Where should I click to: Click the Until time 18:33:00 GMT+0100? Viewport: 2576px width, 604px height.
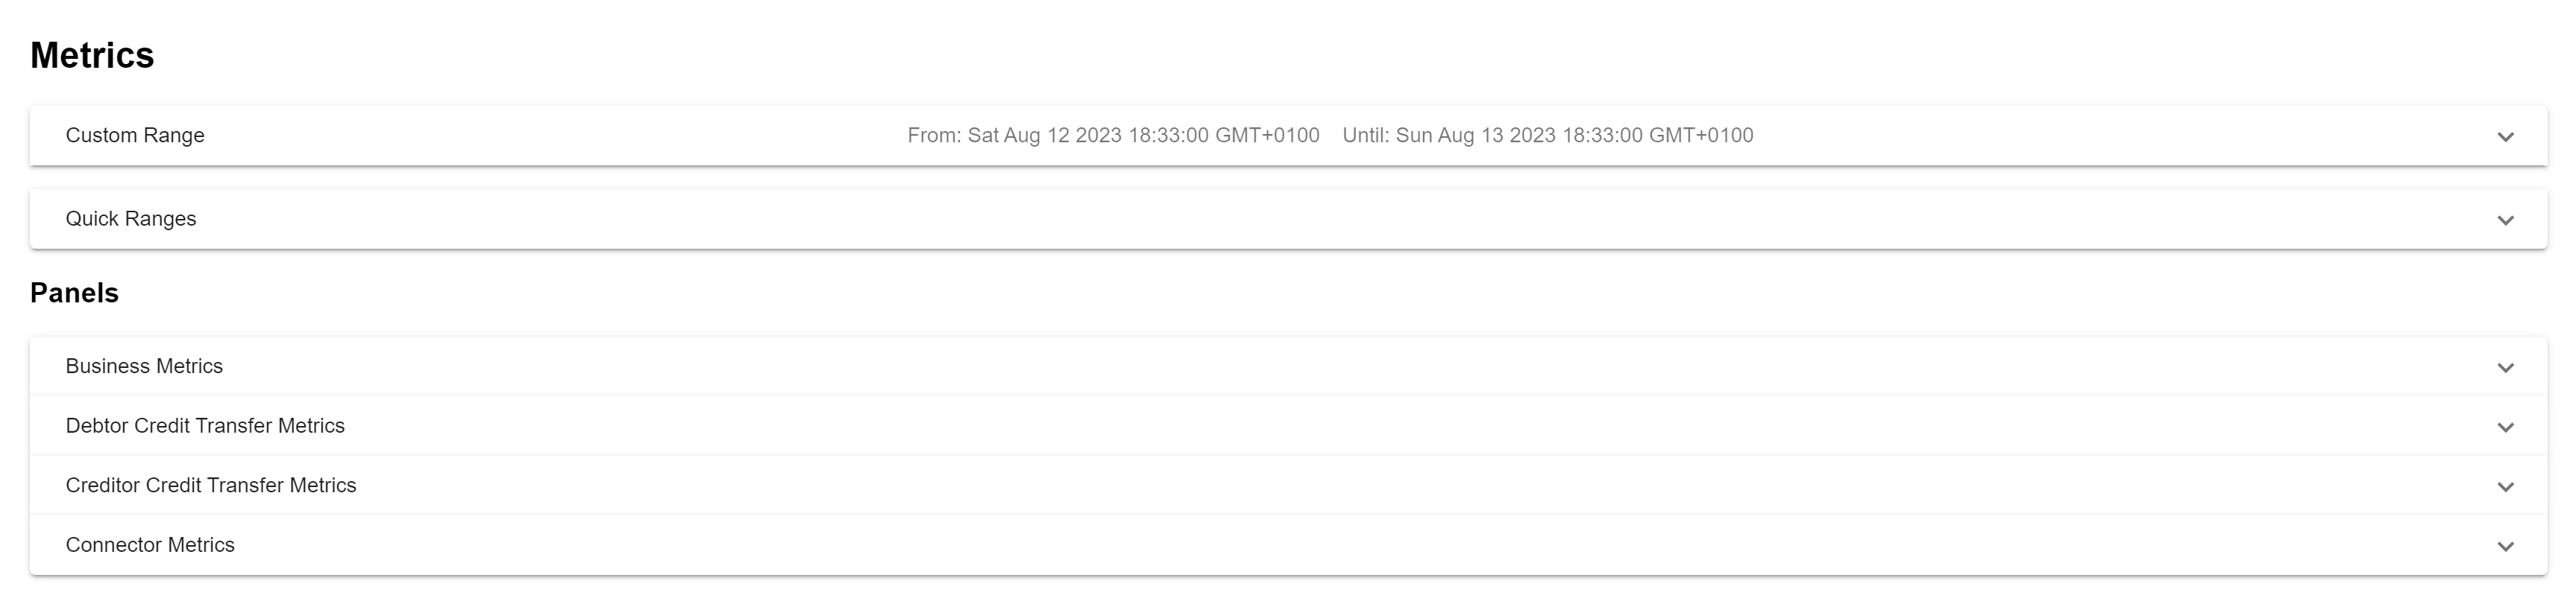tap(1658, 136)
